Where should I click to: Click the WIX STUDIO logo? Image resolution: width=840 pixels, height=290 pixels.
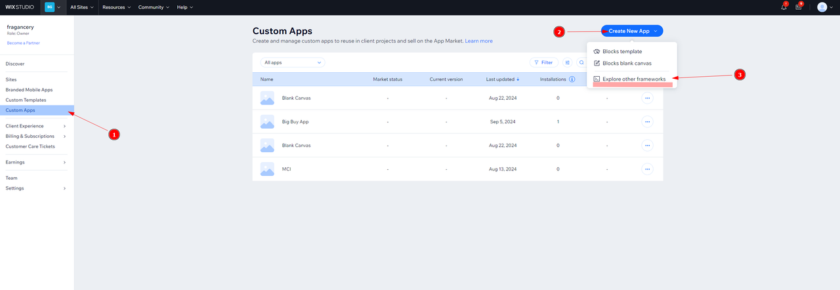tap(20, 7)
